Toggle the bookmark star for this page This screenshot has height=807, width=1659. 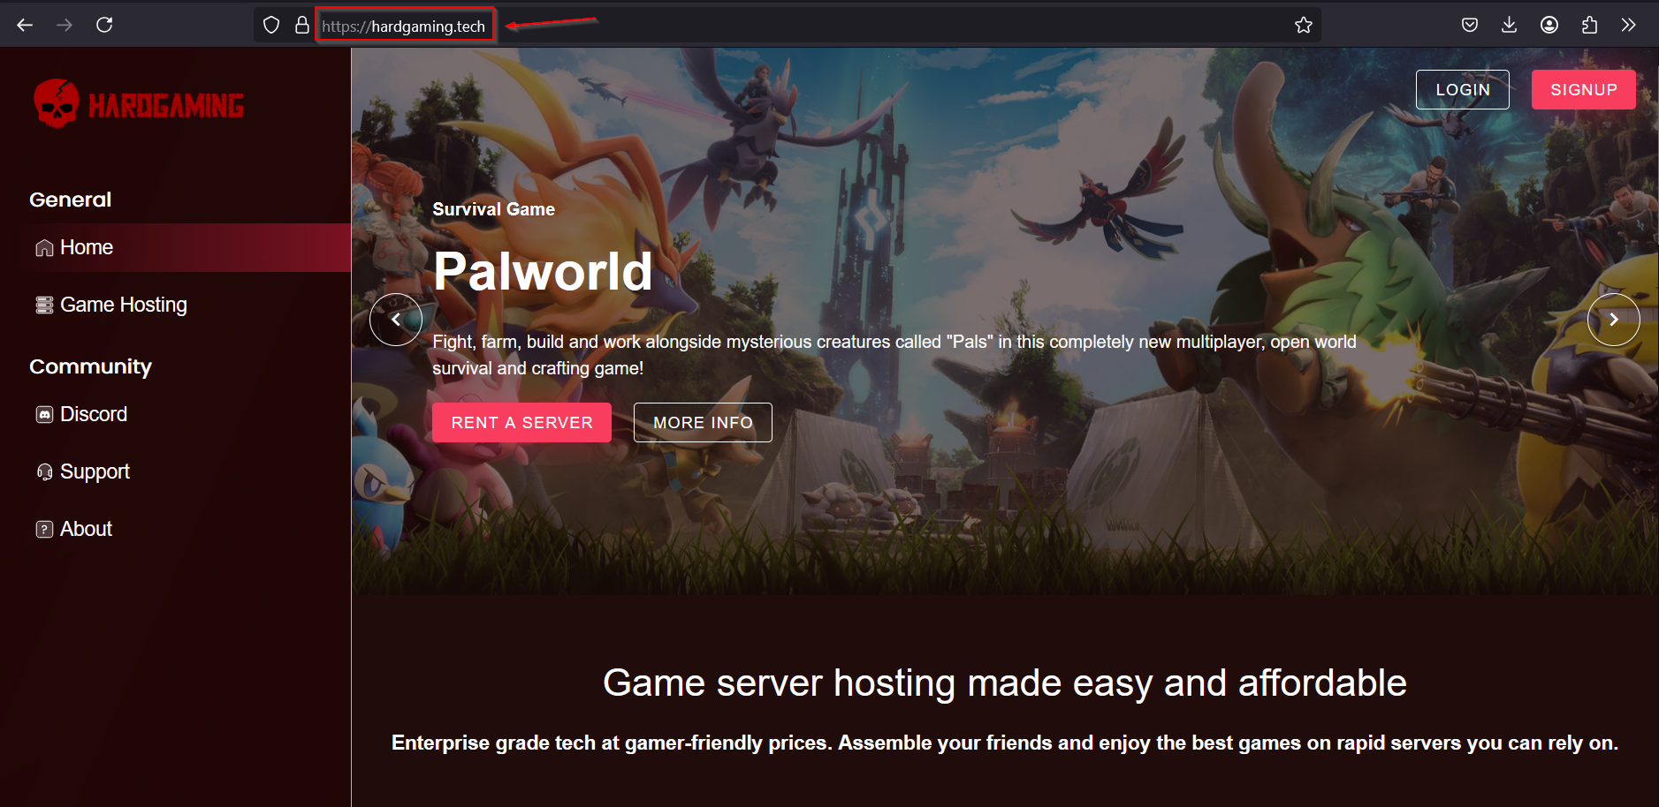pos(1305,24)
